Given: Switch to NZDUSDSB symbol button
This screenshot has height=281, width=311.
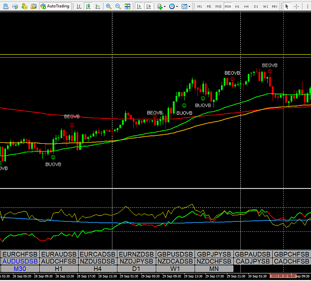Looking at the screenshot, I should 98,262.
